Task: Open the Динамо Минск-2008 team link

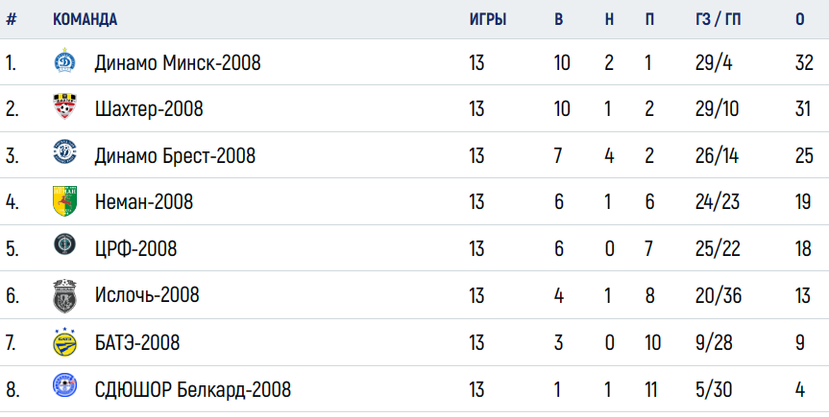Action: tap(178, 63)
